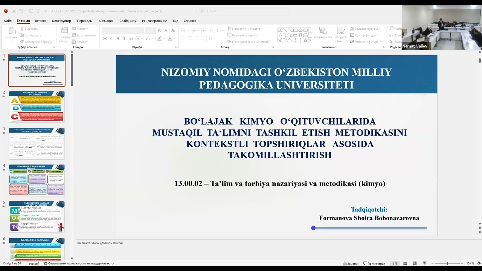The image size is (482, 271).
Task: Switch to reading view icon
Action: pos(415,263)
